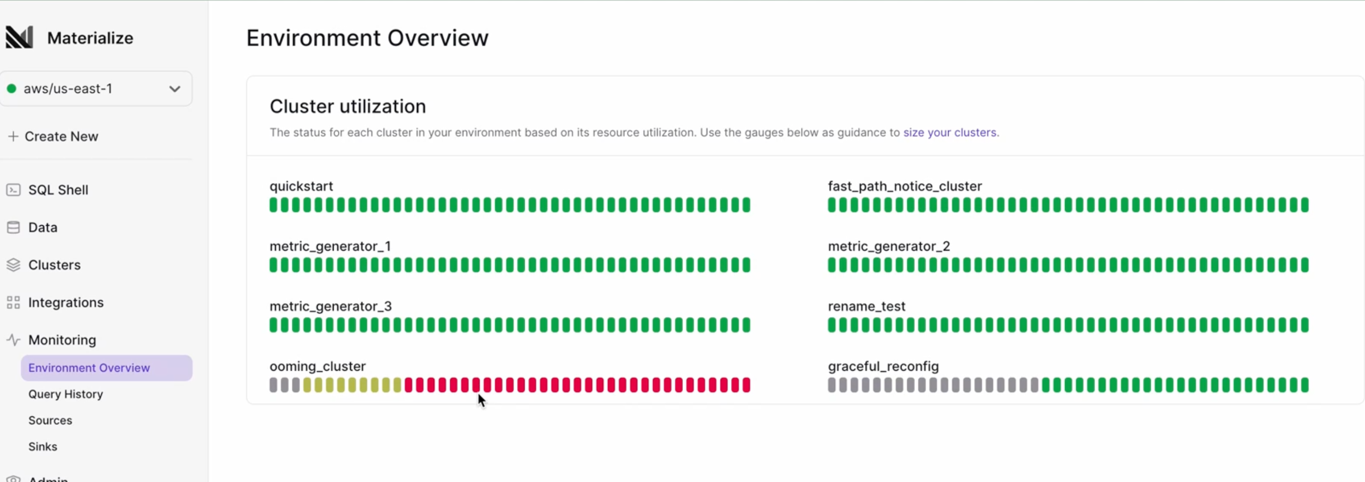Select Environment Overview in sidebar
This screenshot has height=482, width=1365.
point(106,368)
